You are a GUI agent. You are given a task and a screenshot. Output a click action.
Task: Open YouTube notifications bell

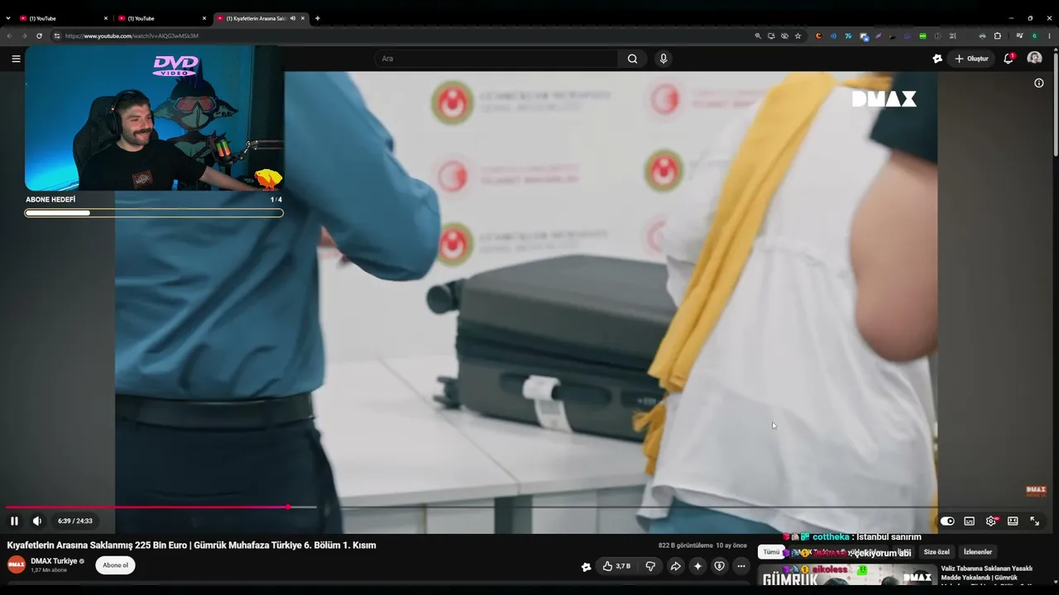[x=1009, y=59]
